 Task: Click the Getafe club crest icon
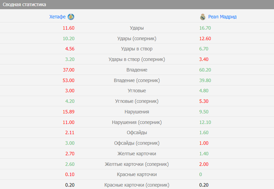[71, 17]
